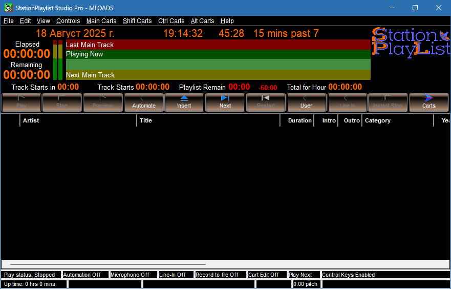Screen dimensions: 451x289
Task: Click the left VU level meter
Action: (x=55, y=60)
